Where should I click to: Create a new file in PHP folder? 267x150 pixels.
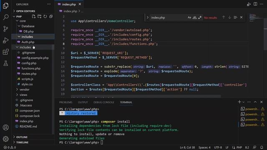[x=33, y=16]
